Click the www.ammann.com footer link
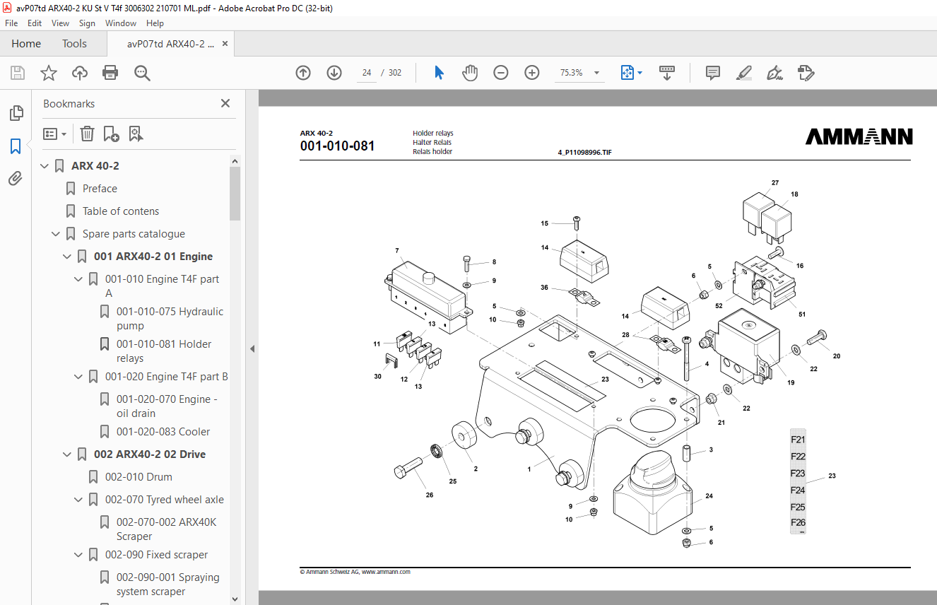Image resolution: width=937 pixels, height=605 pixels. tap(386, 572)
